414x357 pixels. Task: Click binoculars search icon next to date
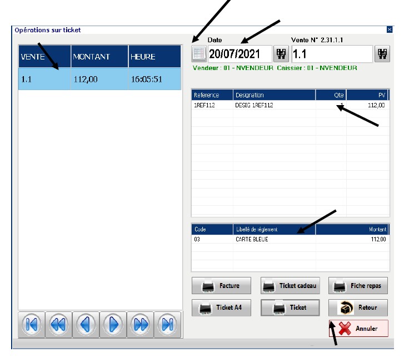(x=281, y=54)
